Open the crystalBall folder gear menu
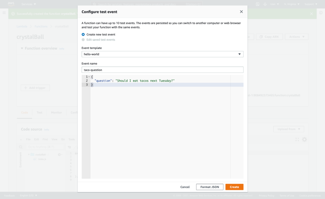This screenshot has height=199, width=325. pos(60,155)
